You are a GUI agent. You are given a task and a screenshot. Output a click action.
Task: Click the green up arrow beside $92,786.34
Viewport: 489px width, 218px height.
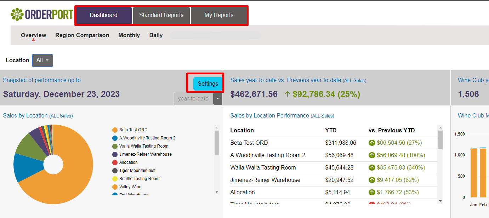pos(288,94)
